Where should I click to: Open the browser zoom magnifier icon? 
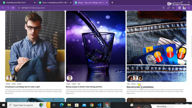[163, 8]
